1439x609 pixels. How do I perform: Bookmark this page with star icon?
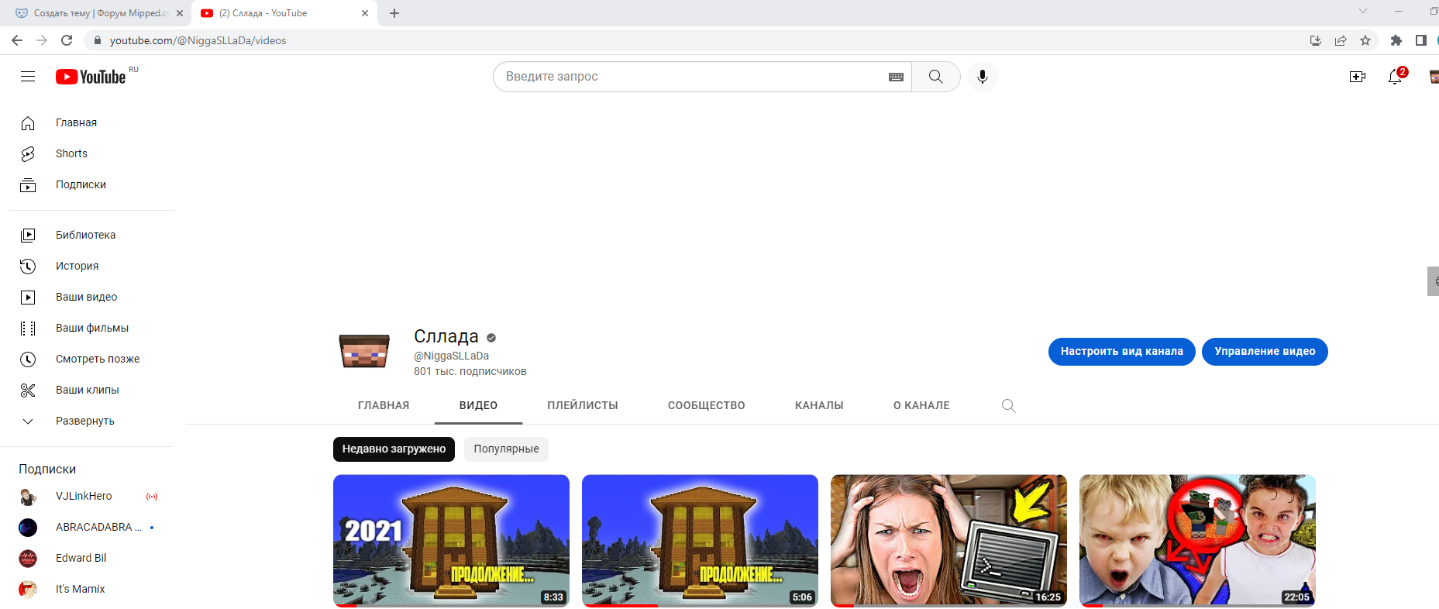[x=1365, y=40]
